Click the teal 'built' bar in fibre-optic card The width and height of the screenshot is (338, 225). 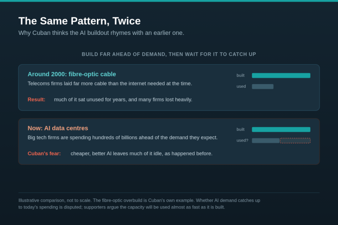pos(281,75)
